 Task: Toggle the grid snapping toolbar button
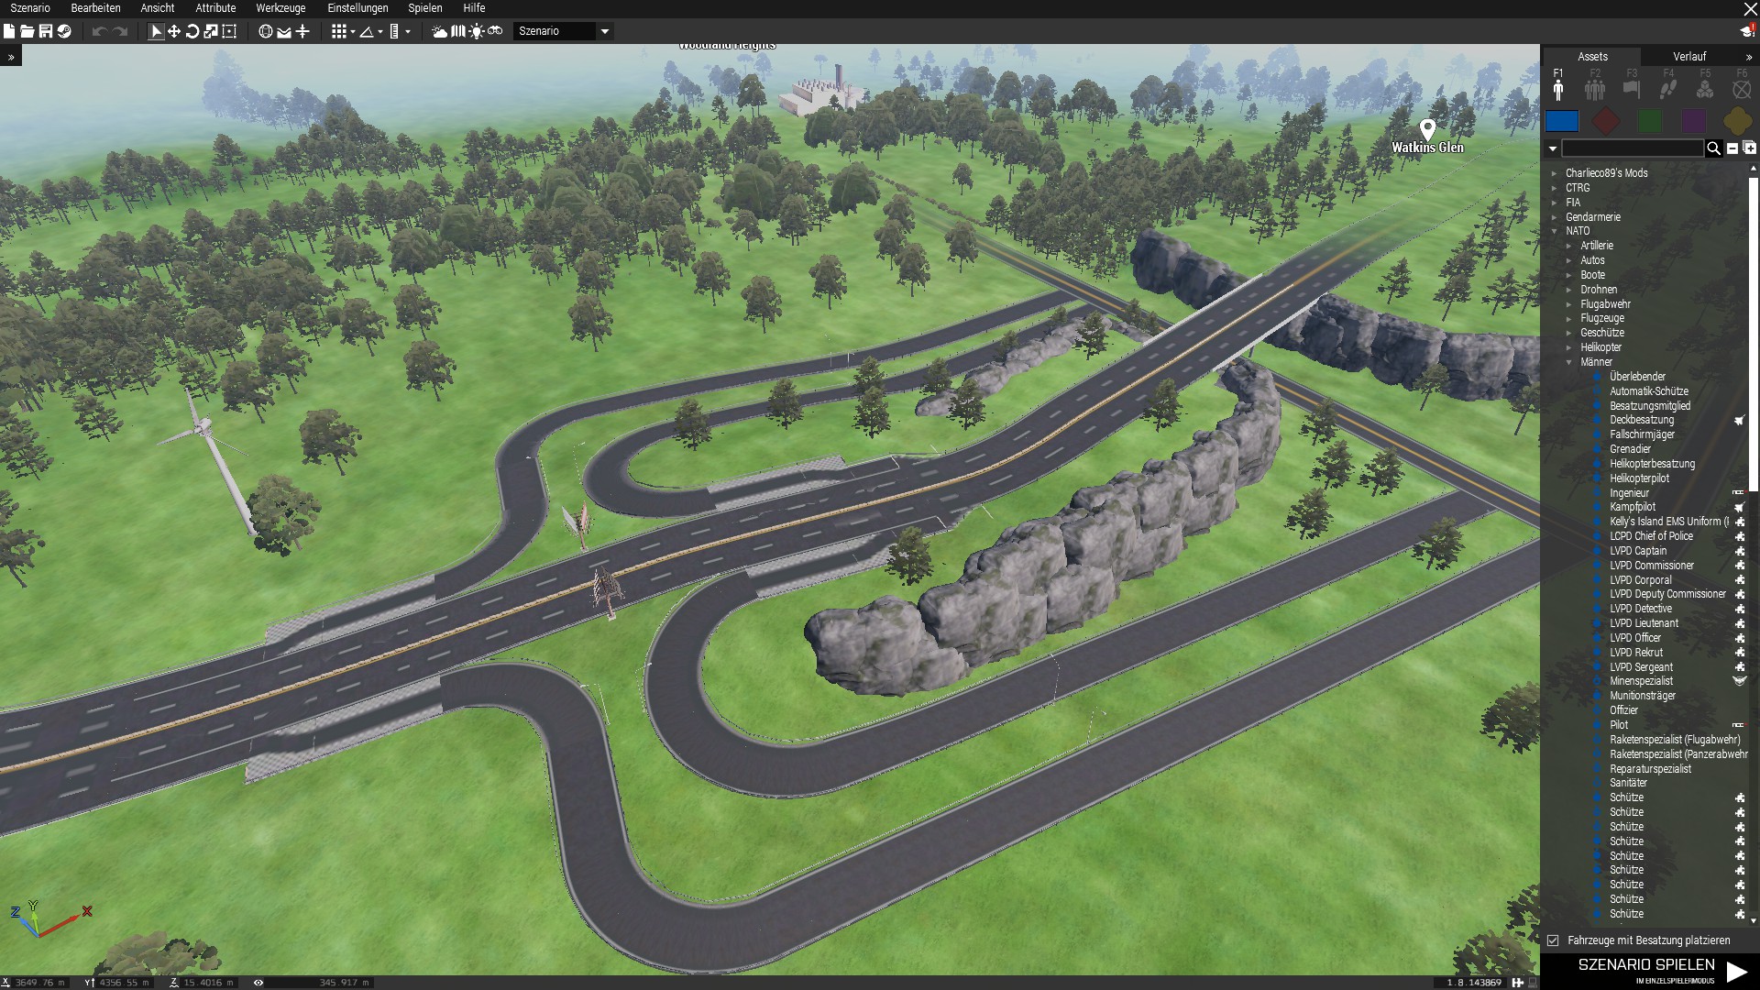339,31
